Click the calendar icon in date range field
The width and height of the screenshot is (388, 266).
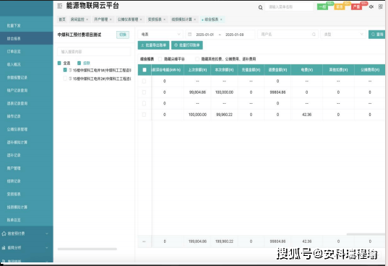point(190,35)
